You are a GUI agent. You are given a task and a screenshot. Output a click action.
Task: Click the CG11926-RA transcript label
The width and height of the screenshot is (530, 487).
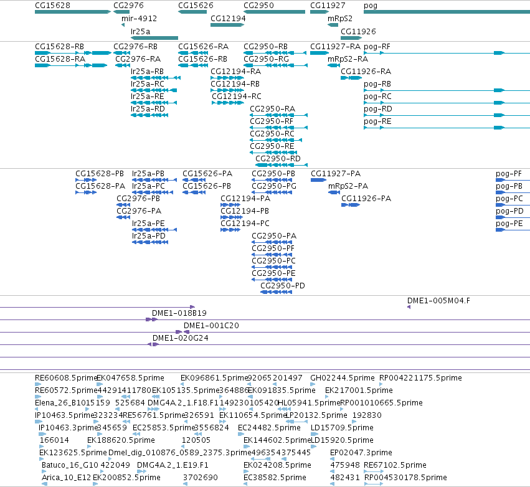tap(366, 72)
